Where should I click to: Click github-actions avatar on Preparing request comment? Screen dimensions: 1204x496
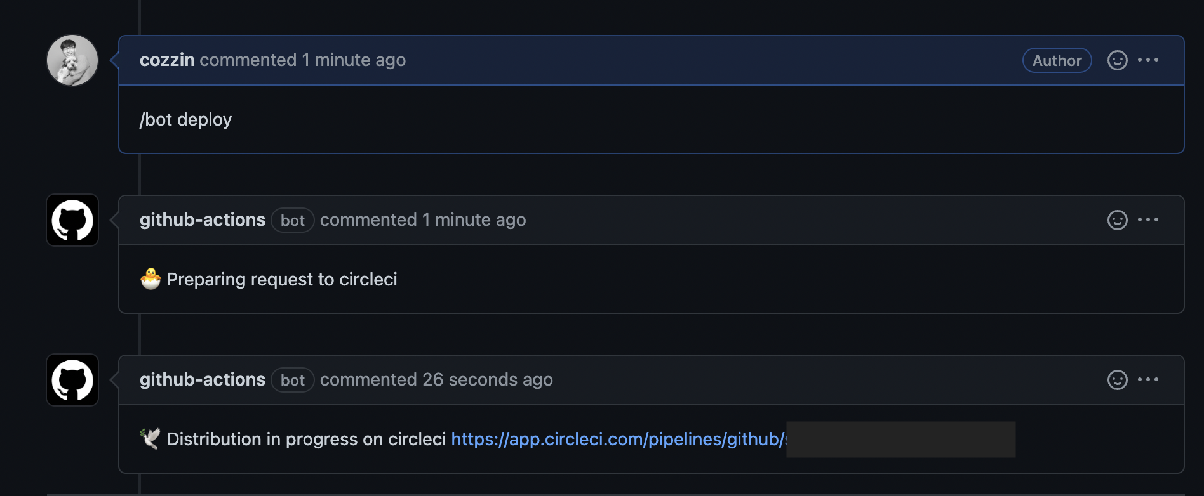pyautogui.click(x=72, y=220)
